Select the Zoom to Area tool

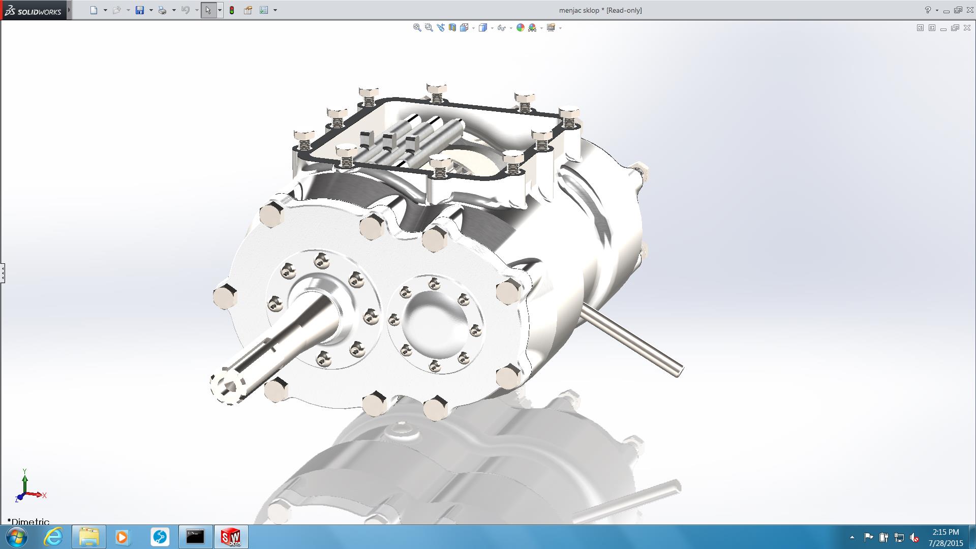[x=429, y=28]
